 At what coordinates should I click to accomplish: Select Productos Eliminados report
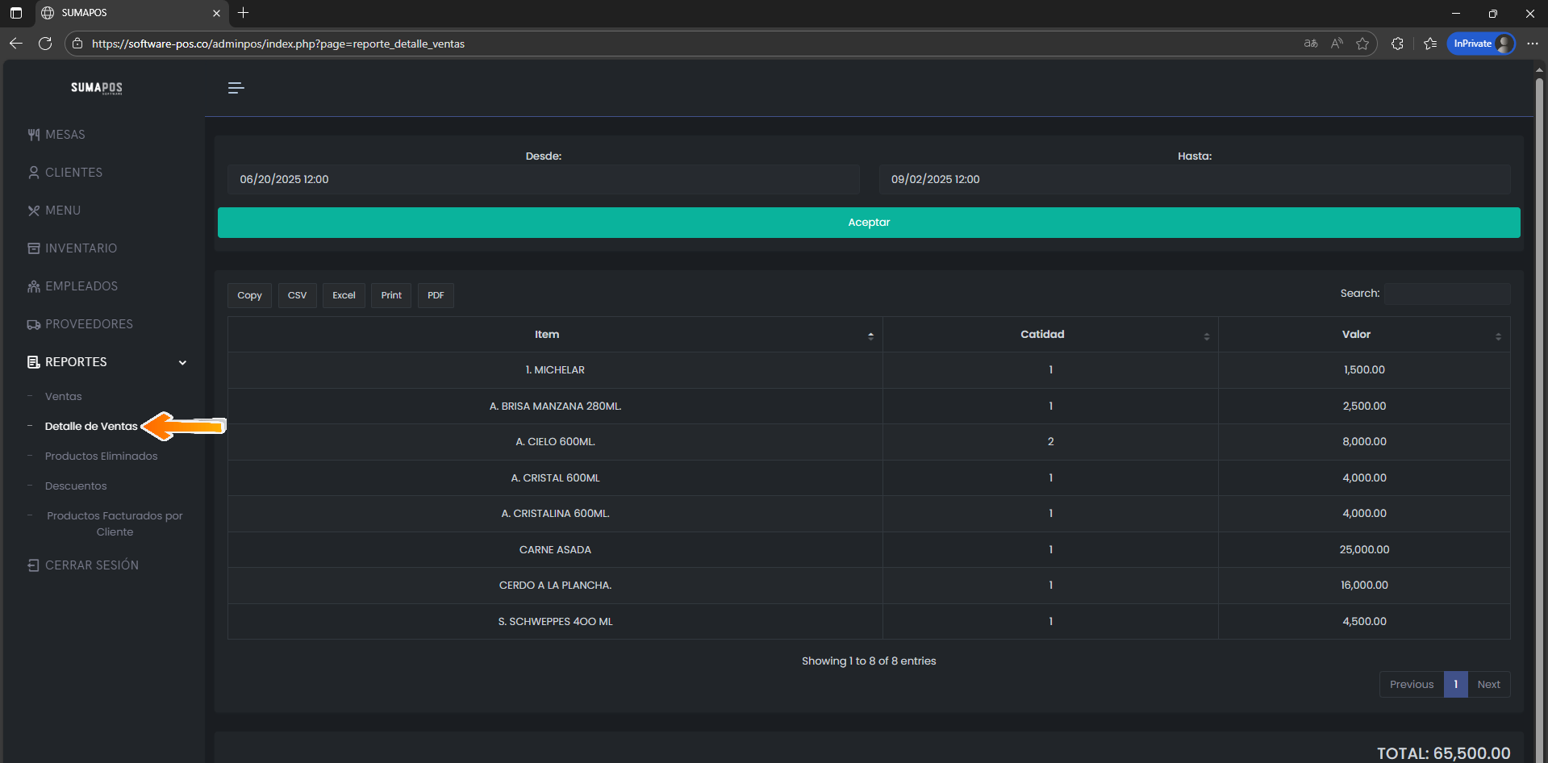click(101, 457)
